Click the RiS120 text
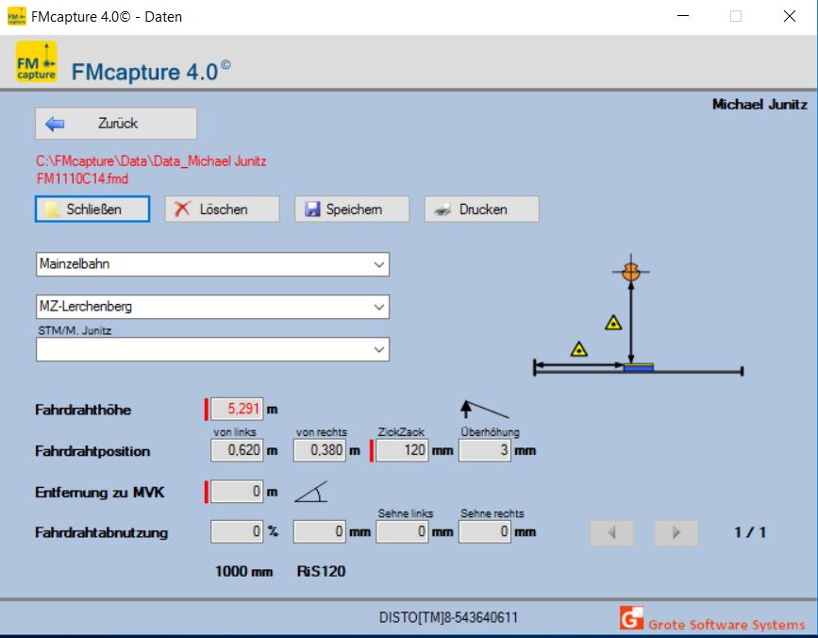The width and height of the screenshot is (818, 638). (x=321, y=572)
